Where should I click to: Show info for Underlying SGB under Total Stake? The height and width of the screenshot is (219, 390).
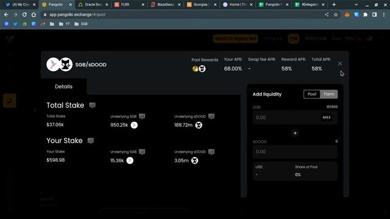pos(142,116)
